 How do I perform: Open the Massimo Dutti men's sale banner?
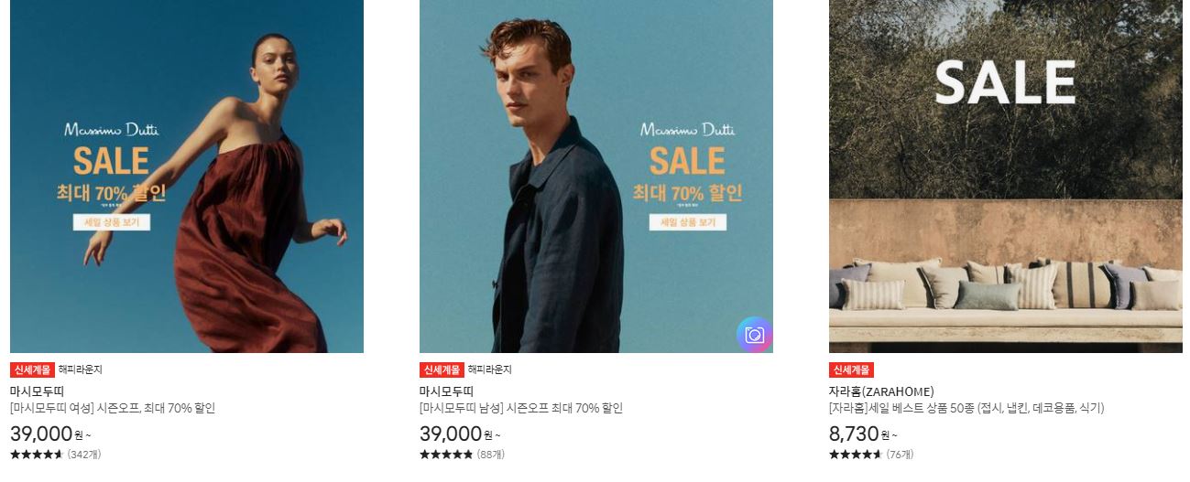click(x=596, y=177)
